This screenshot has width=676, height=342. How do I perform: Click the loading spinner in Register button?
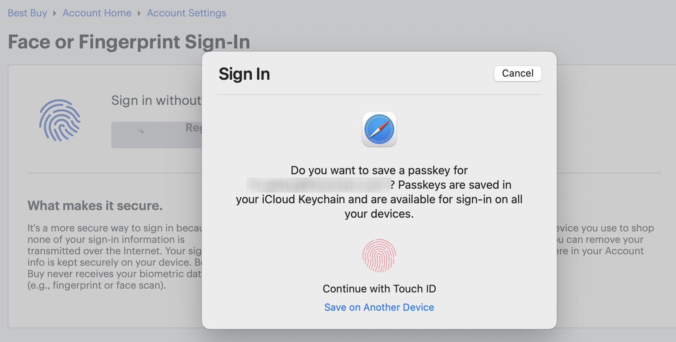point(141,131)
